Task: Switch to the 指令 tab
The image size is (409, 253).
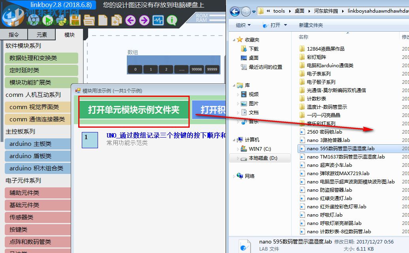Action: click(13, 35)
